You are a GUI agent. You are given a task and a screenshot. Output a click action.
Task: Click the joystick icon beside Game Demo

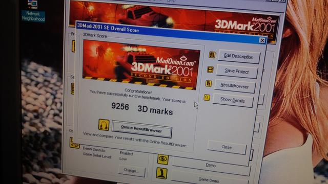pyautogui.click(x=162, y=173)
